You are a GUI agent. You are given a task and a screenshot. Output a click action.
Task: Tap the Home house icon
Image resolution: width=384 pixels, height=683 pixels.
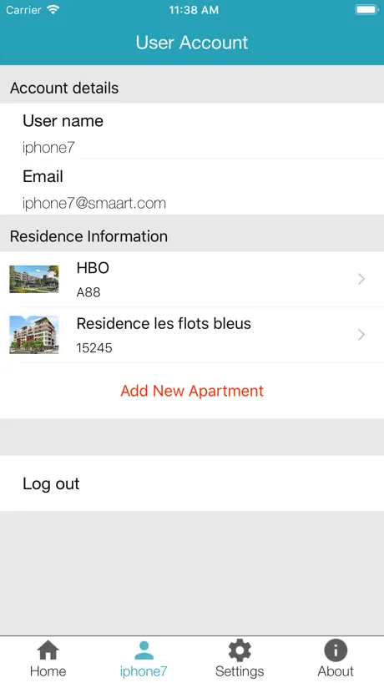click(48, 650)
